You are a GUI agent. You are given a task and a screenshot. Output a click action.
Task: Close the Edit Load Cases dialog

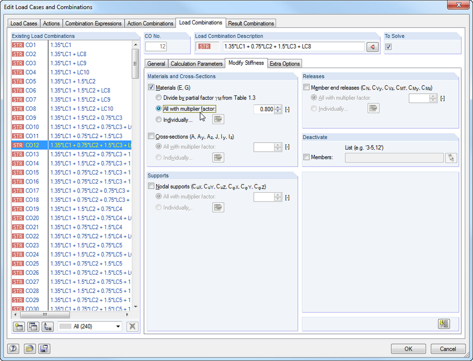coord(459,5)
